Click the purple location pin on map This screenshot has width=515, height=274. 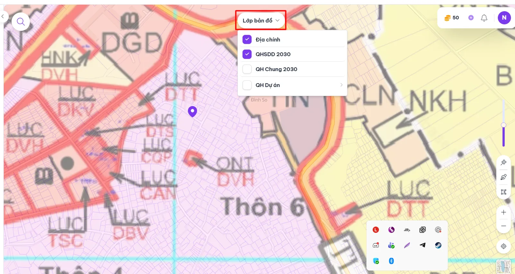click(192, 112)
